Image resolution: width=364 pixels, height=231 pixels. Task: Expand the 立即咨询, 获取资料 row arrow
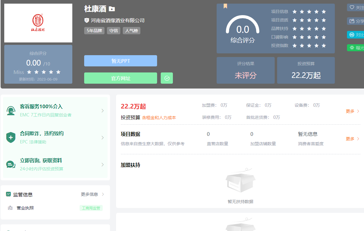click(102, 165)
